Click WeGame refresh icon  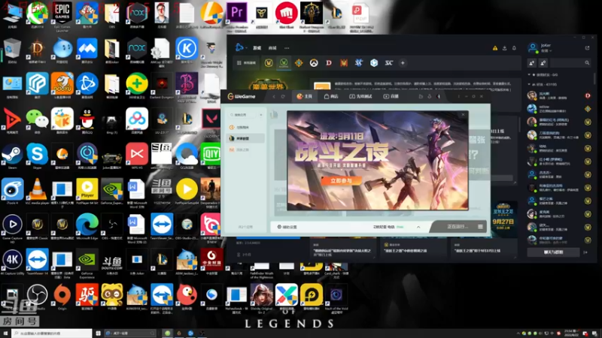(x=283, y=97)
